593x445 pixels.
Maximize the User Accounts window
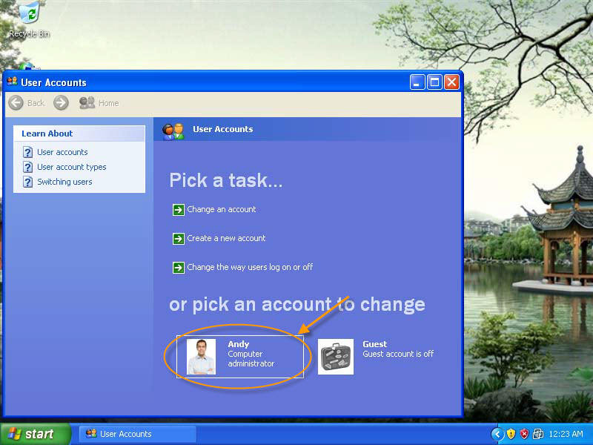tap(434, 82)
